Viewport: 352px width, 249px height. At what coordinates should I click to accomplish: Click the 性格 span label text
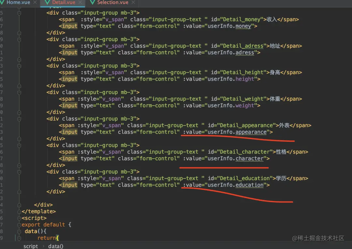[x=281, y=152]
